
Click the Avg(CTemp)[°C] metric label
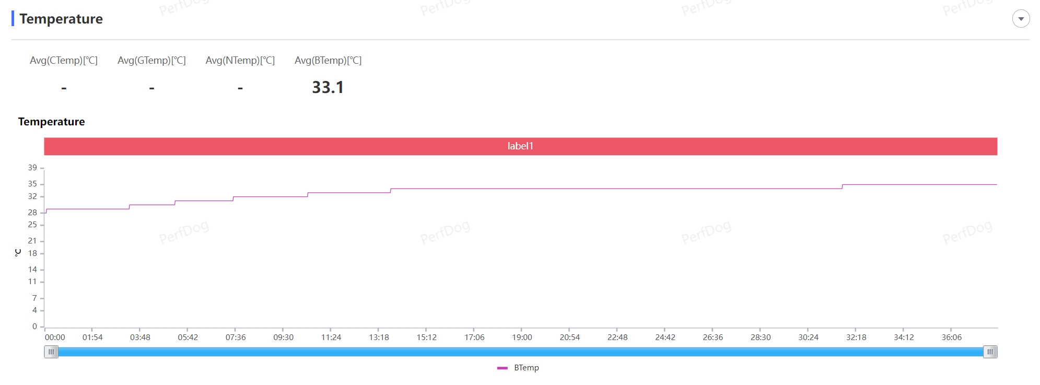(64, 61)
